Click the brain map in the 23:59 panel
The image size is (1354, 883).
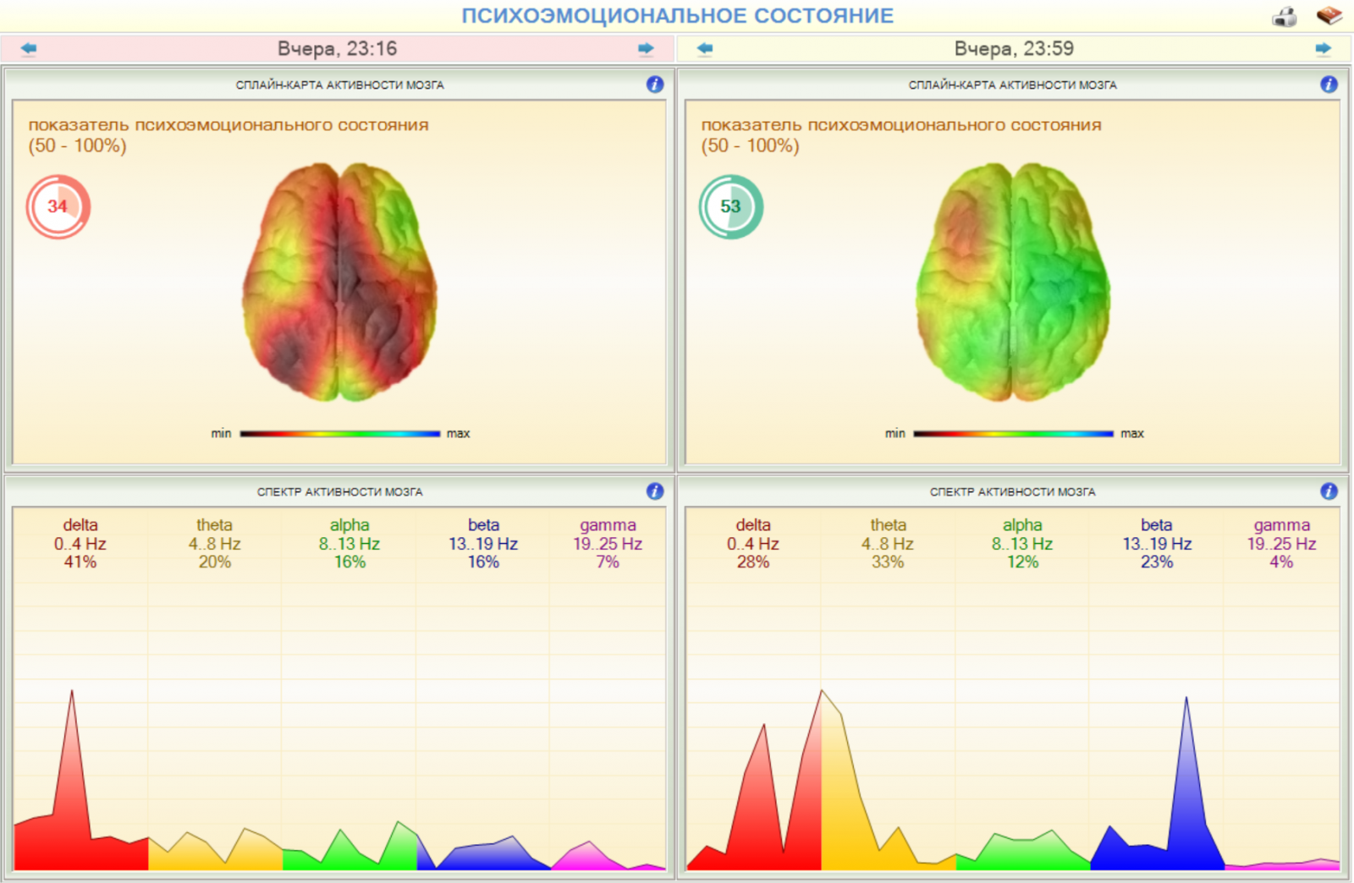[x=1013, y=282]
